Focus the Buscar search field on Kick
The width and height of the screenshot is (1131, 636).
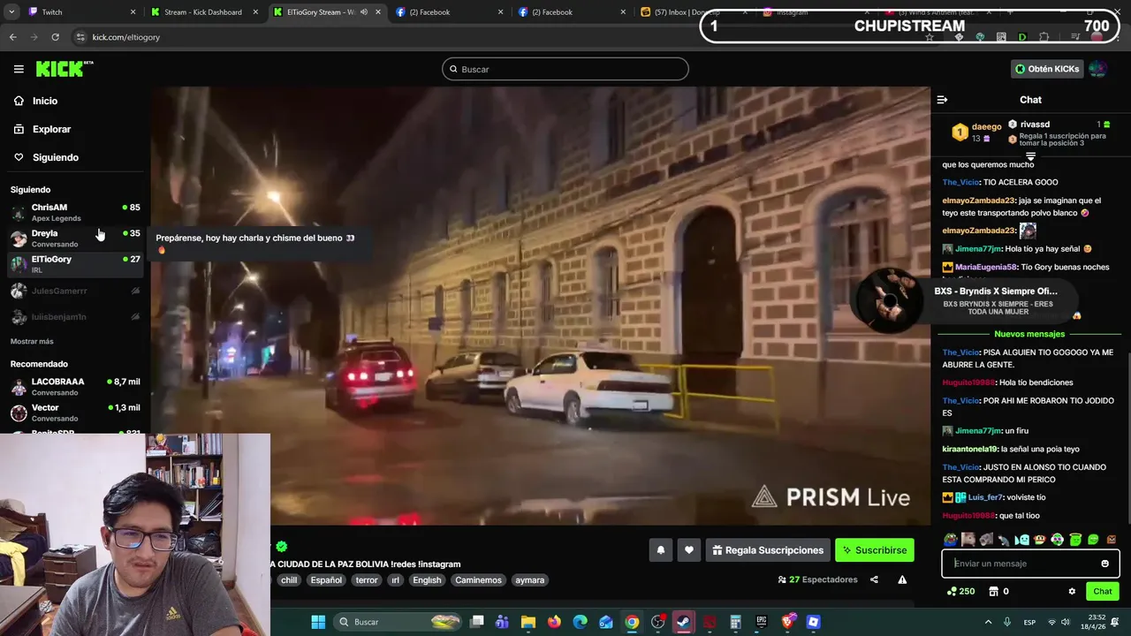coord(565,69)
